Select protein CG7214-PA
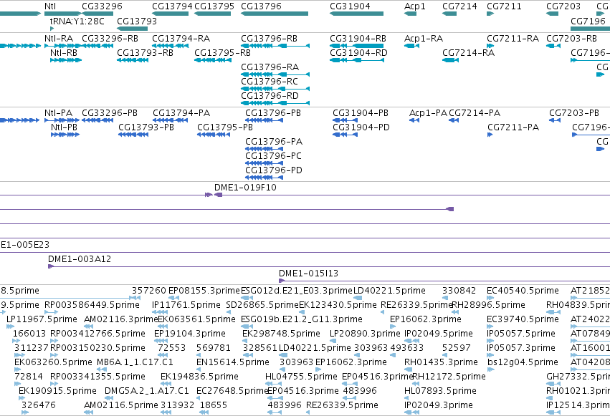The image size is (610, 416). [454, 120]
